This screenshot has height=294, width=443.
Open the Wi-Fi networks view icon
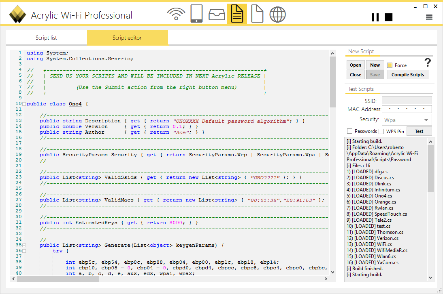176,14
